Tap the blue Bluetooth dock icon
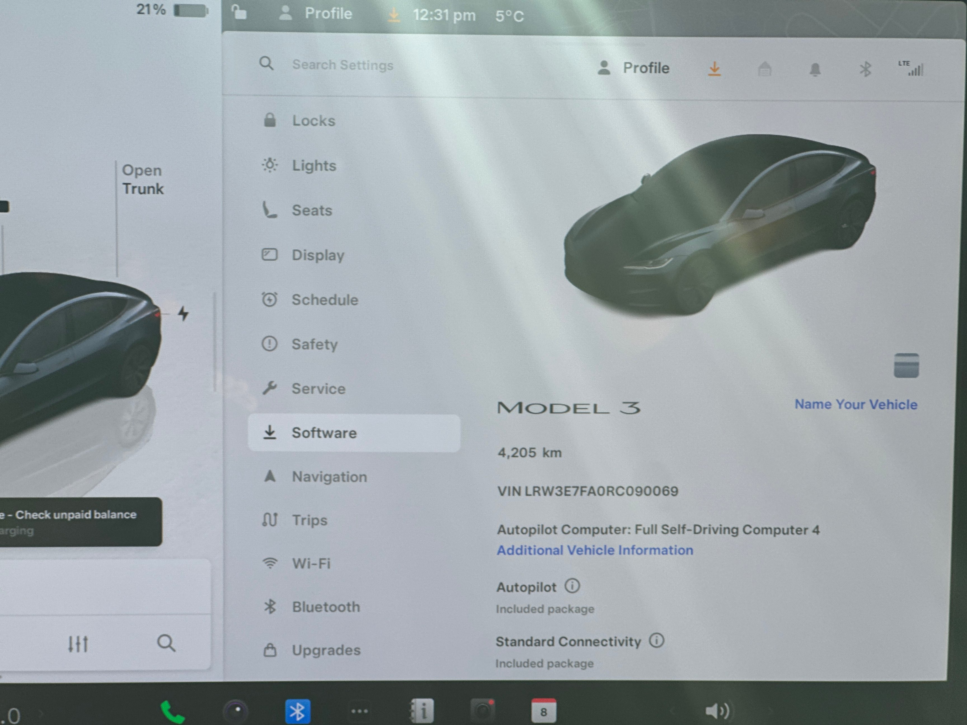Viewport: 967px width, 725px height. 298,711
